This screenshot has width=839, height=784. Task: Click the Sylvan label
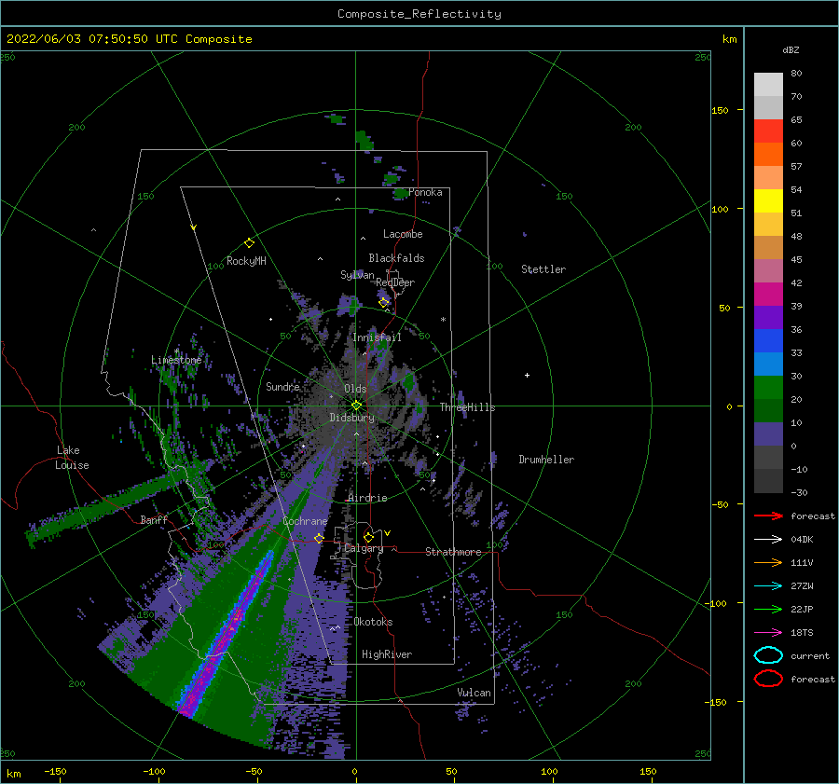tap(357, 275)
